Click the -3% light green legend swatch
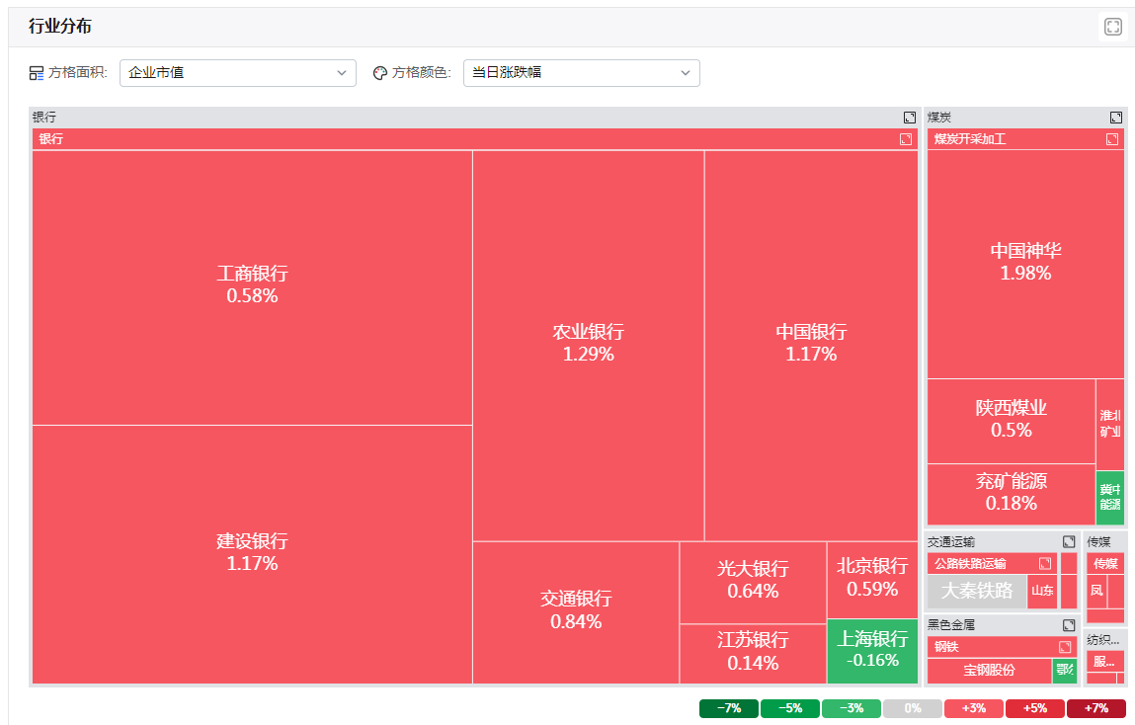 tap(851, 708)
